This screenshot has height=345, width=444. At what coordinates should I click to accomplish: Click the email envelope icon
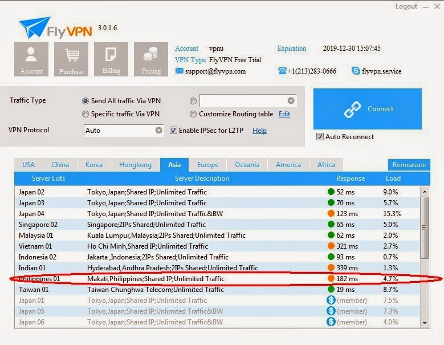point(179,71)
